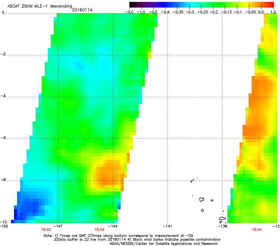The image size is (280, 246).
Task: Click the note line 'Times are GMT'
Action: coord(73,236)
